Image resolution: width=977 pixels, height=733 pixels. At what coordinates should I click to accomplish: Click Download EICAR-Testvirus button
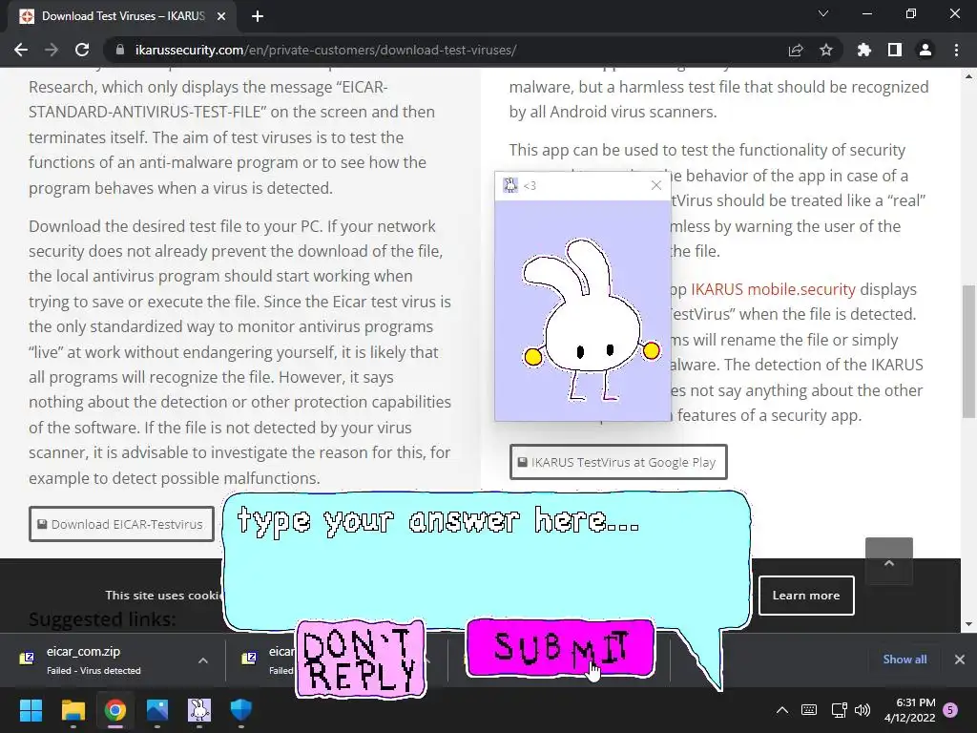point(121,524)
